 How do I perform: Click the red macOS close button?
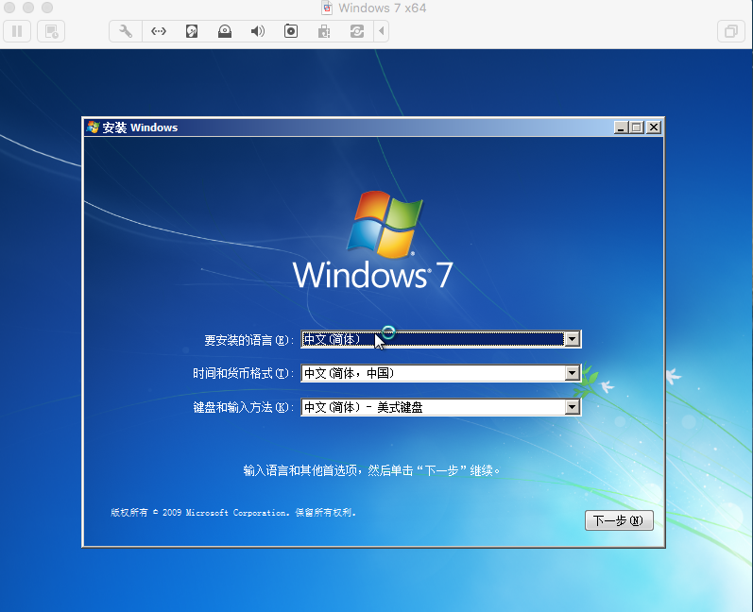9,8
